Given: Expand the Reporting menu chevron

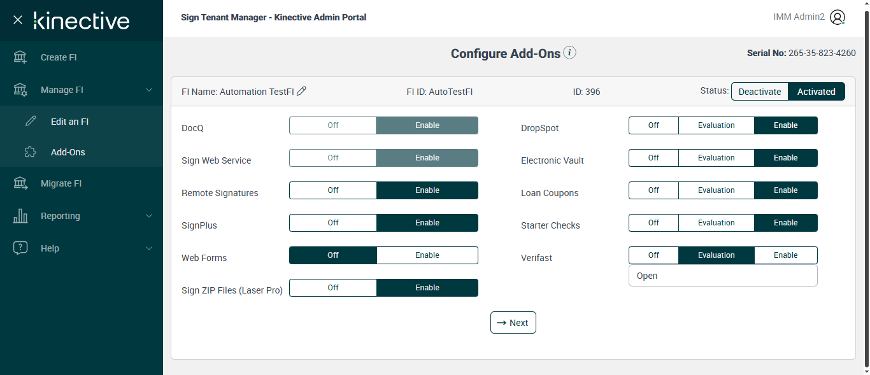Looking at the screenshot, I should click(x=149, y=216).
